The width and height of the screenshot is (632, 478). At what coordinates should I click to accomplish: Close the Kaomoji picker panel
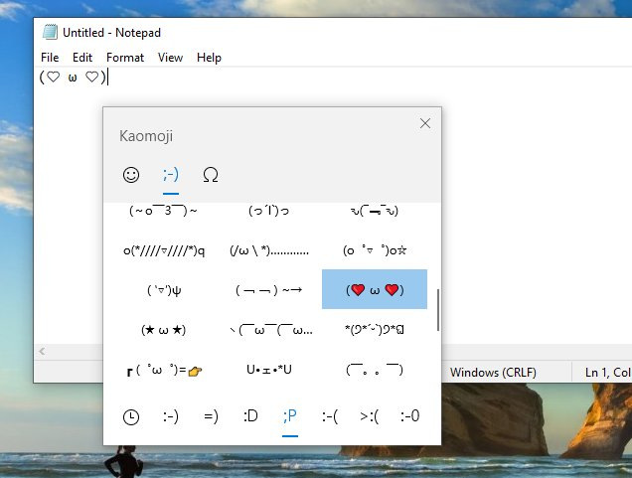pyautogui.click(x=425, y=123)
